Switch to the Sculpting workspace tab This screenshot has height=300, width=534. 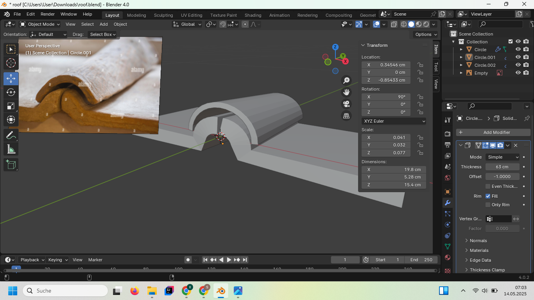[x=163, y=15]
